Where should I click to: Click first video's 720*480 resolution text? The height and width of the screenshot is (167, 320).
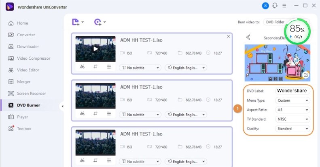[x=161, y=53]
